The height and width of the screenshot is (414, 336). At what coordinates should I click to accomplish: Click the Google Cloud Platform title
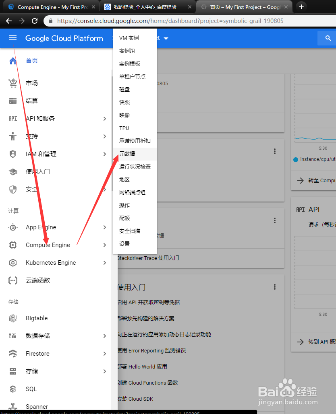coord(64,39)
